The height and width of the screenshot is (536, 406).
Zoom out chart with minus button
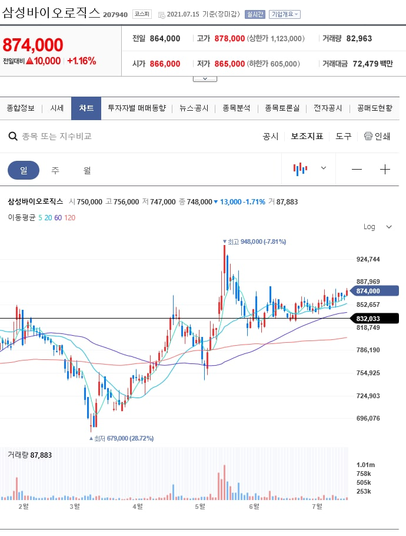357,169
